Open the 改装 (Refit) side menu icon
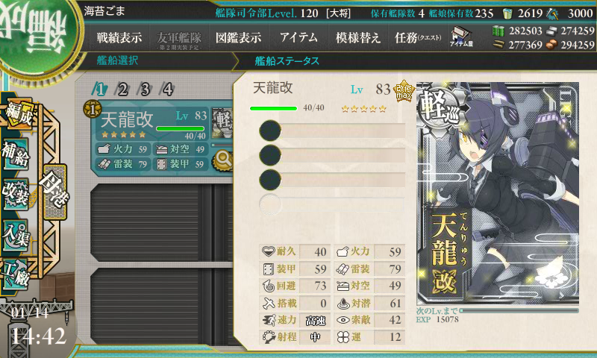597x358 pixels. click(x=16, y=195)
